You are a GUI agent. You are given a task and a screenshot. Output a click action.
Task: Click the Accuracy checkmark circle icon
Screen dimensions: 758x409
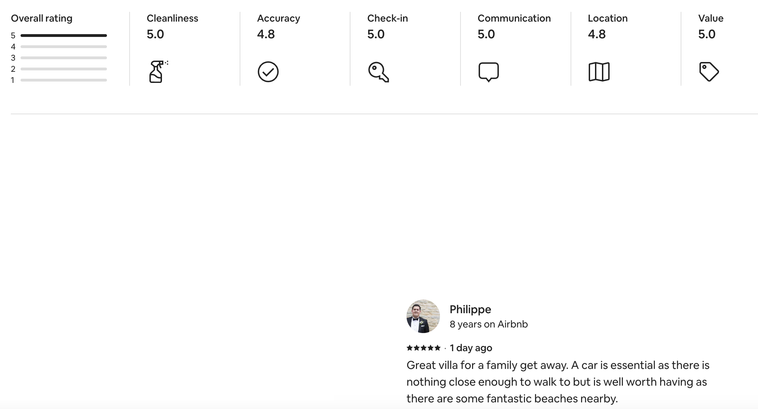point(268,72)
